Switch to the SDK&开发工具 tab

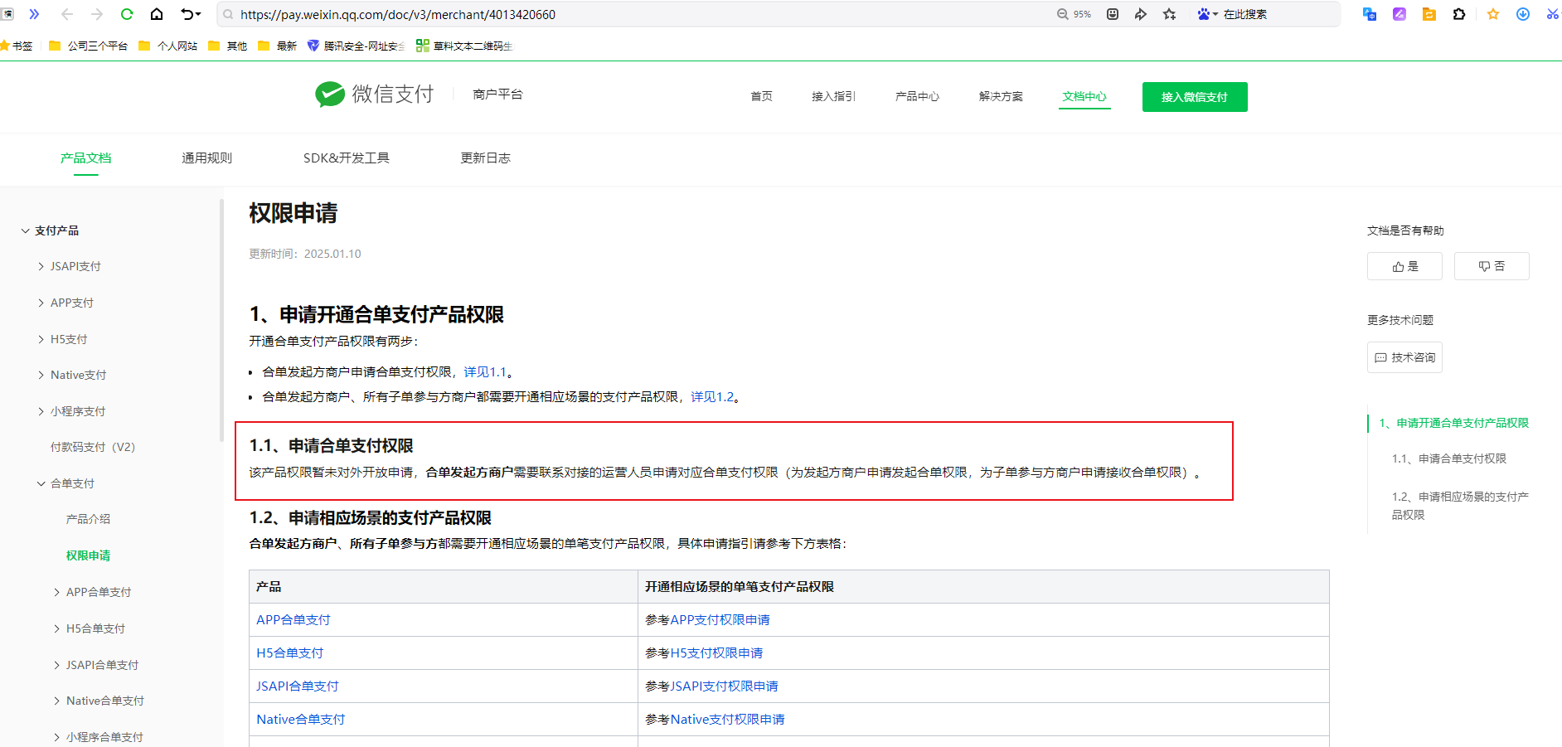point(346,158)
